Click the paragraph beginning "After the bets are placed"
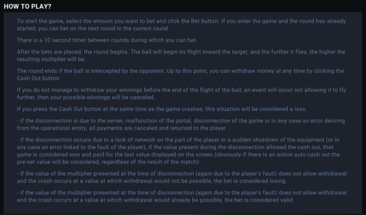The height and width of the screenshot is (215, 366). (181, 56)
